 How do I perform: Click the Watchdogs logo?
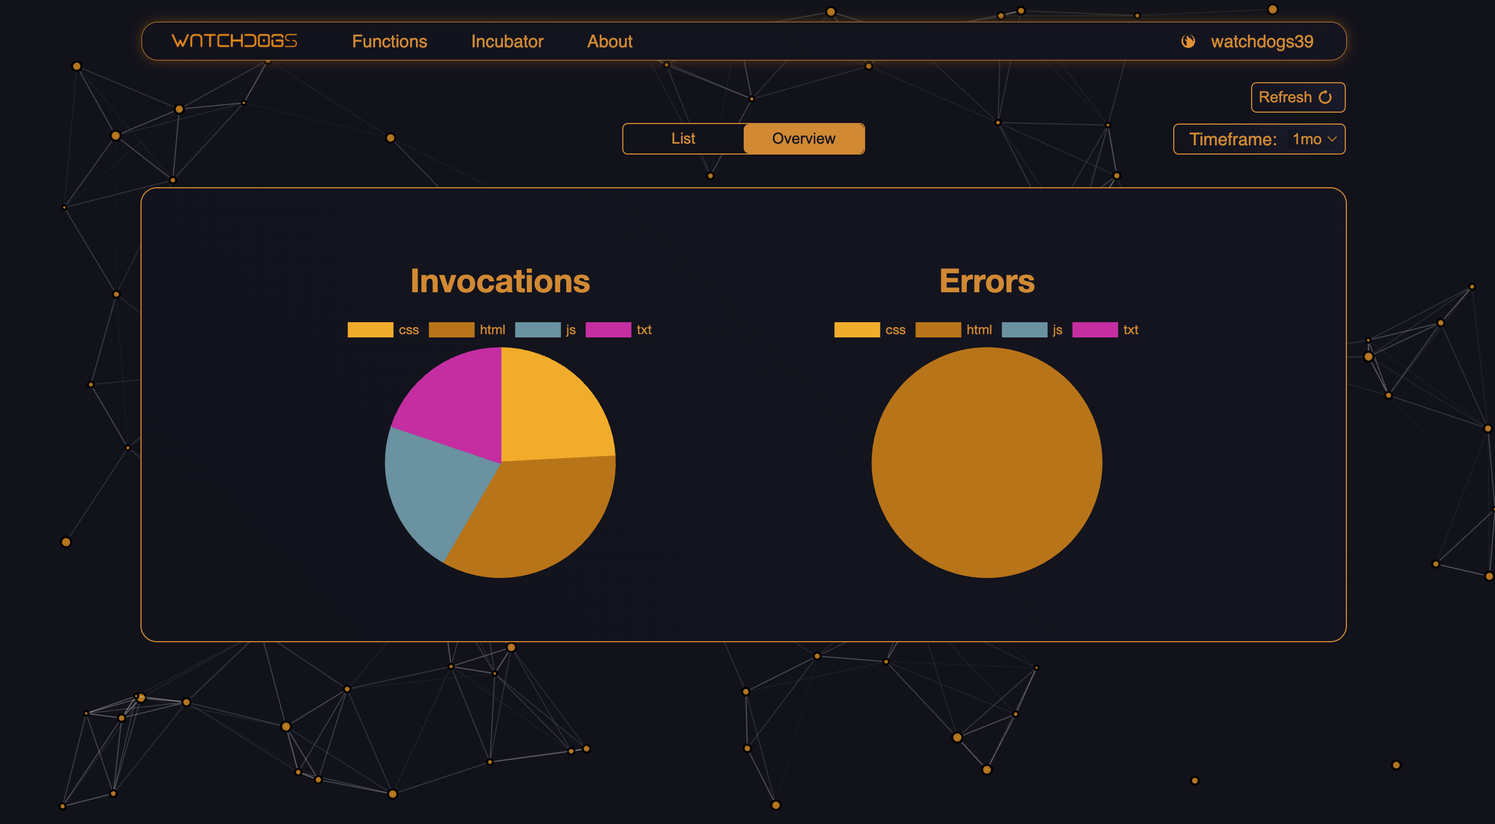click(234, 41)
